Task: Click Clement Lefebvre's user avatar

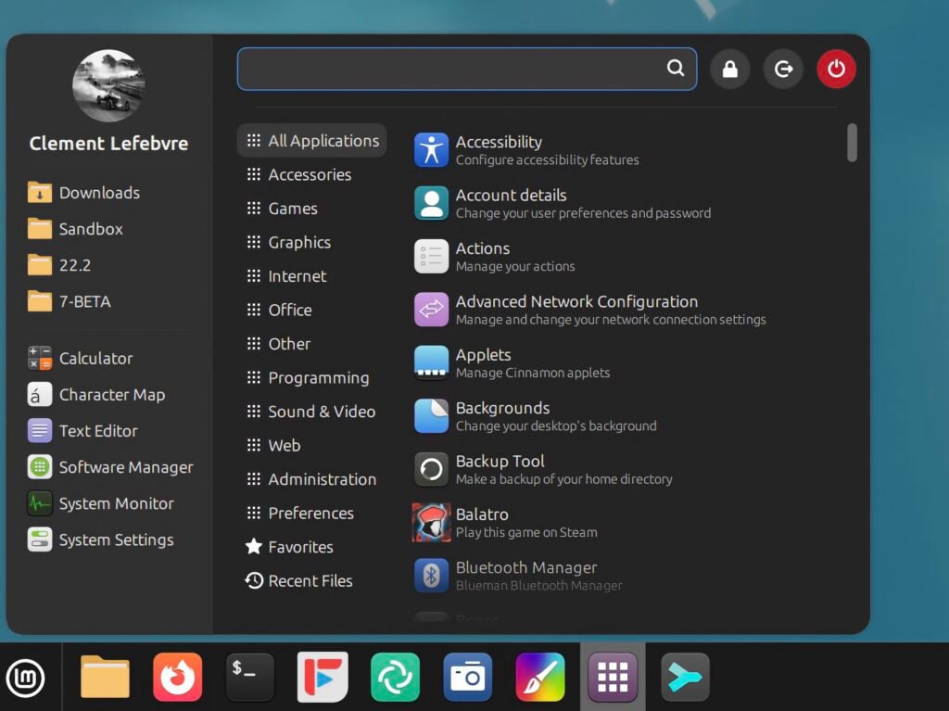Action: (x=108, y=86)
